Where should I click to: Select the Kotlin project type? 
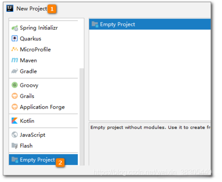[27, 121]
